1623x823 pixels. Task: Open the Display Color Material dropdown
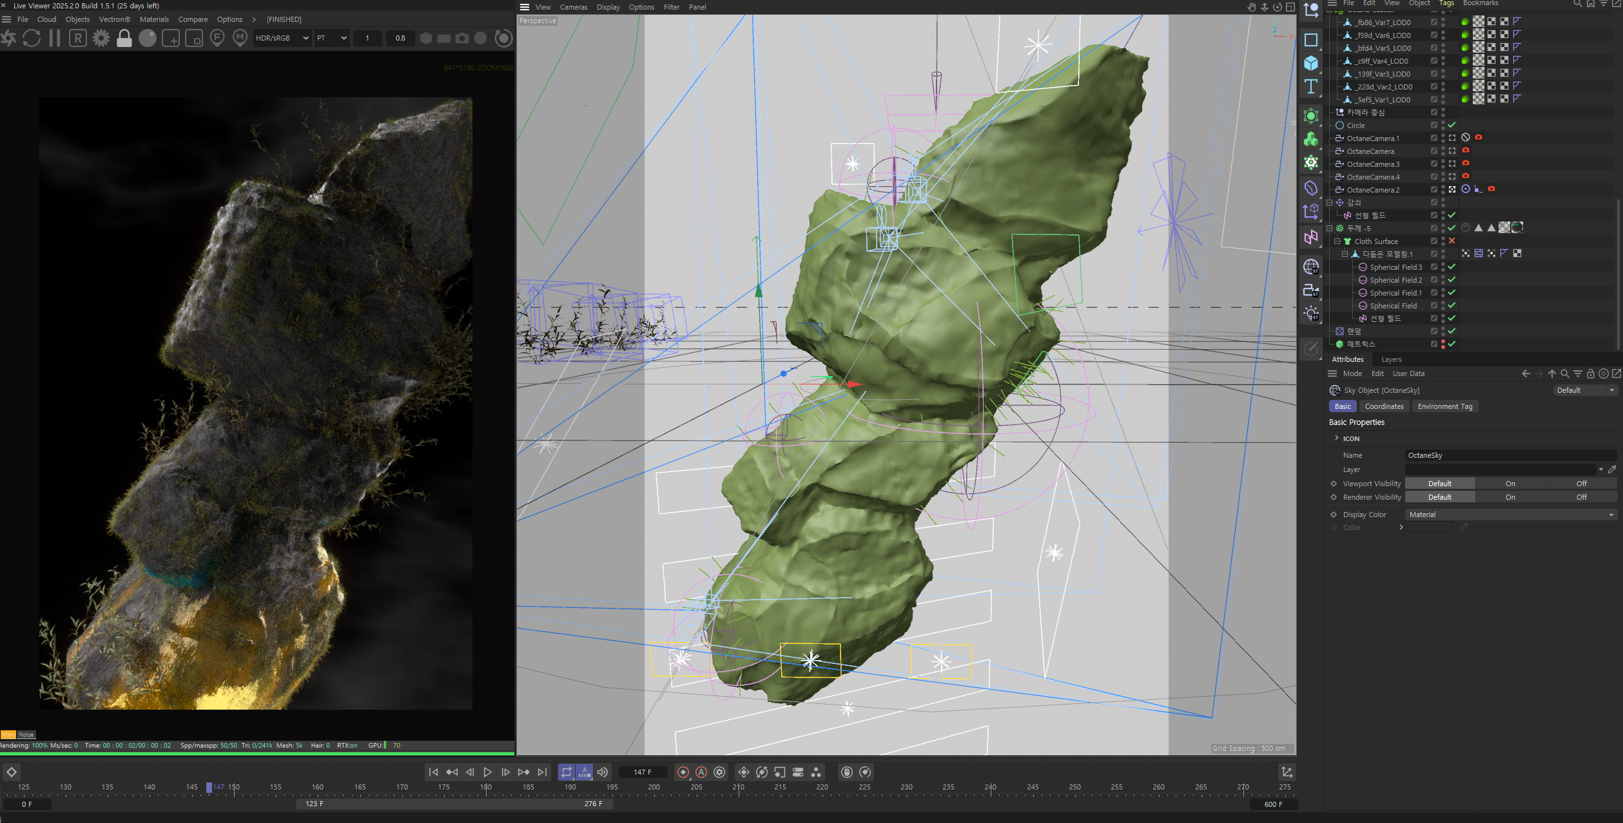[1511, 515]
